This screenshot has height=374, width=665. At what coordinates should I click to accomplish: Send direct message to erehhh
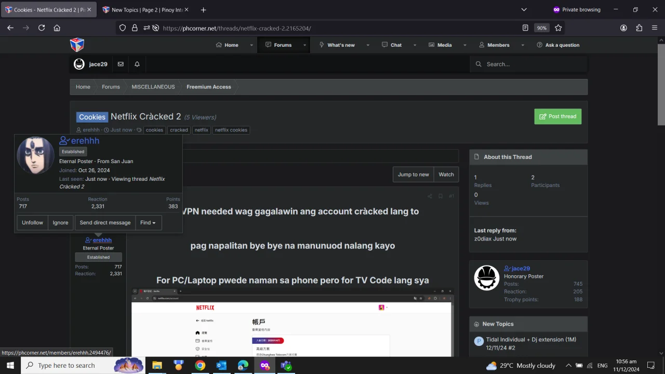tap(105, 223)
